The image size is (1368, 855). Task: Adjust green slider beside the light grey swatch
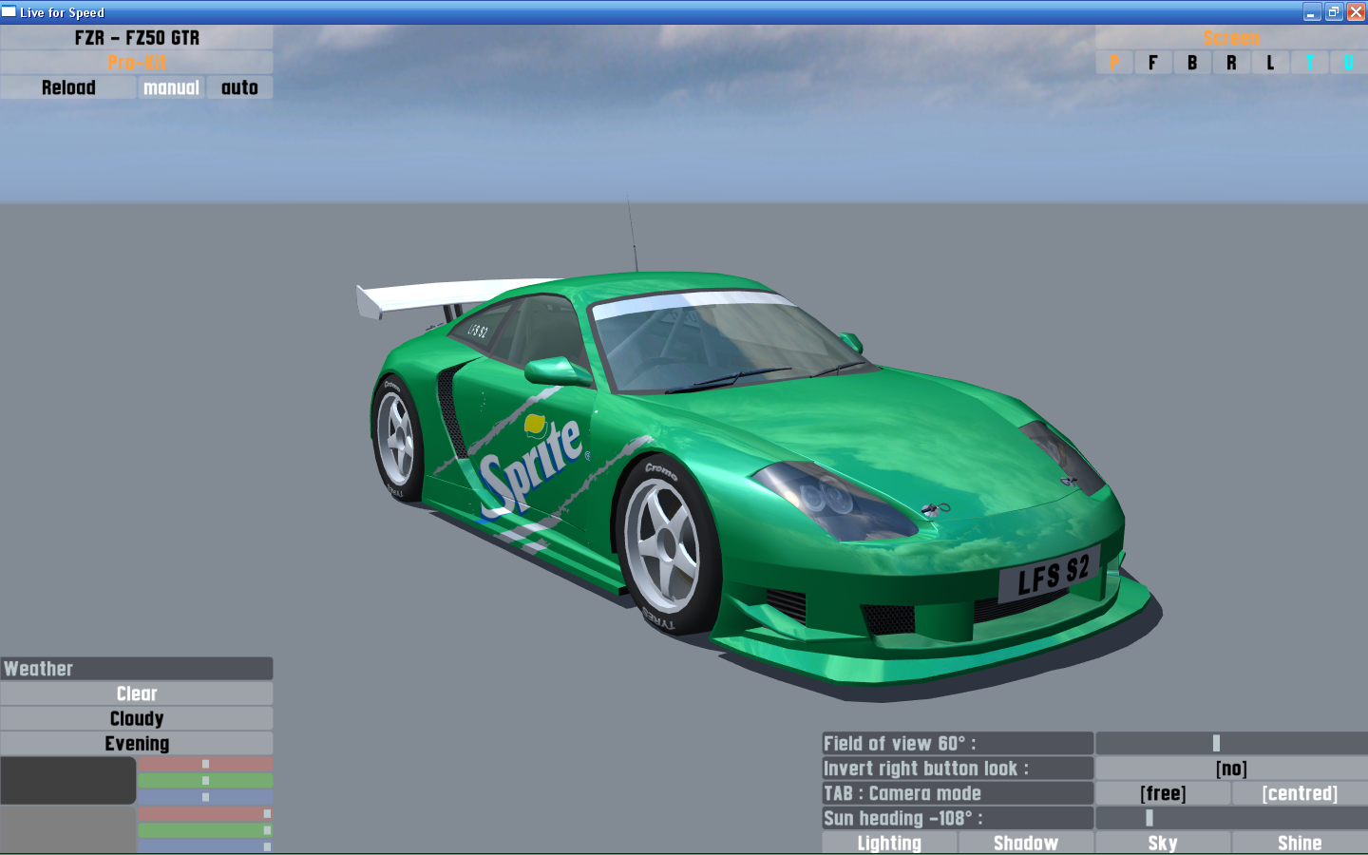click(205, 830)
